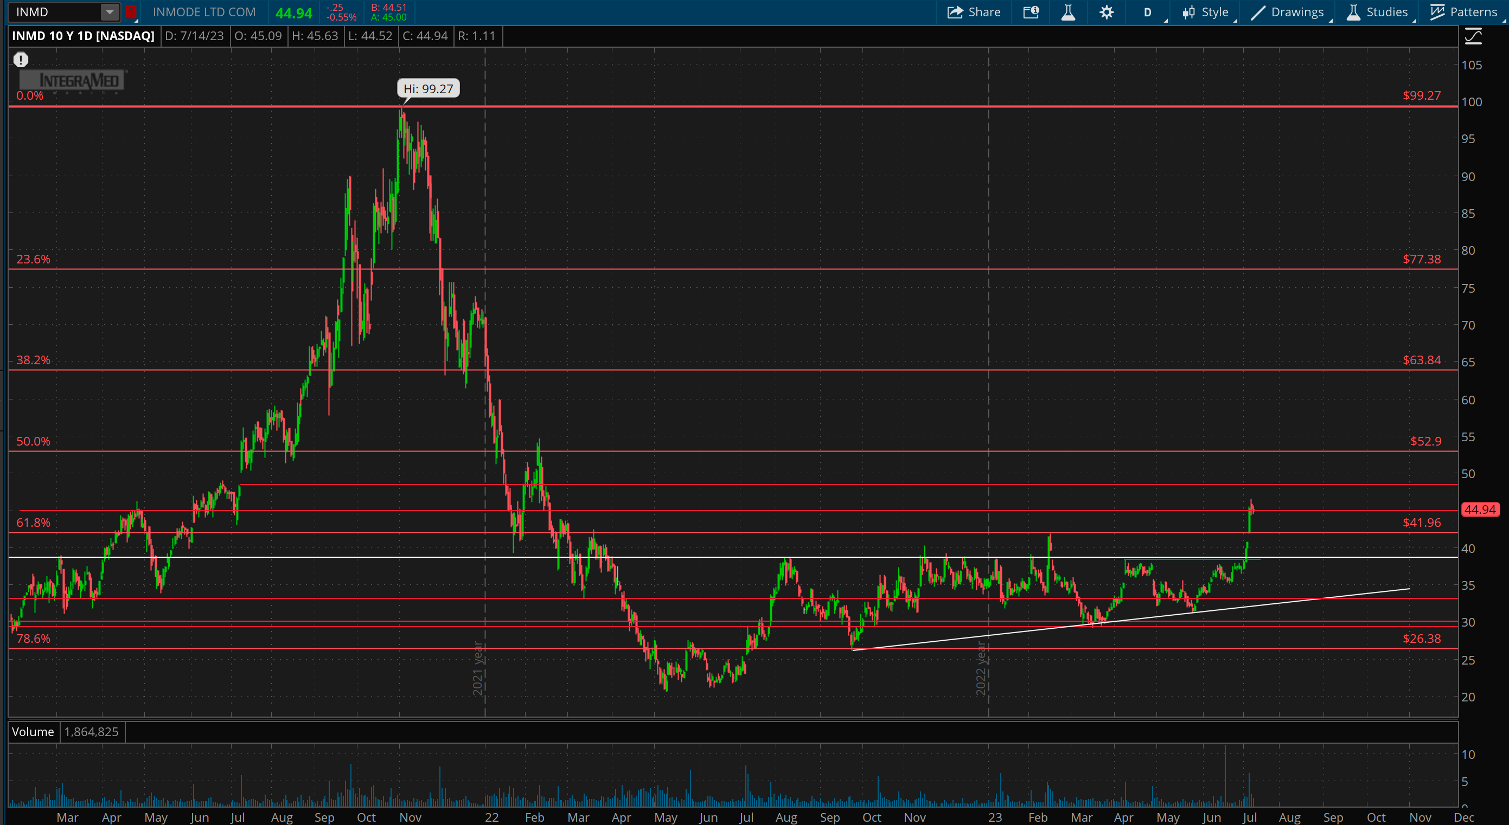Click the open value O: 45.09
Image resolution: width=1509 pixels, height=825 pixels.
258,36
